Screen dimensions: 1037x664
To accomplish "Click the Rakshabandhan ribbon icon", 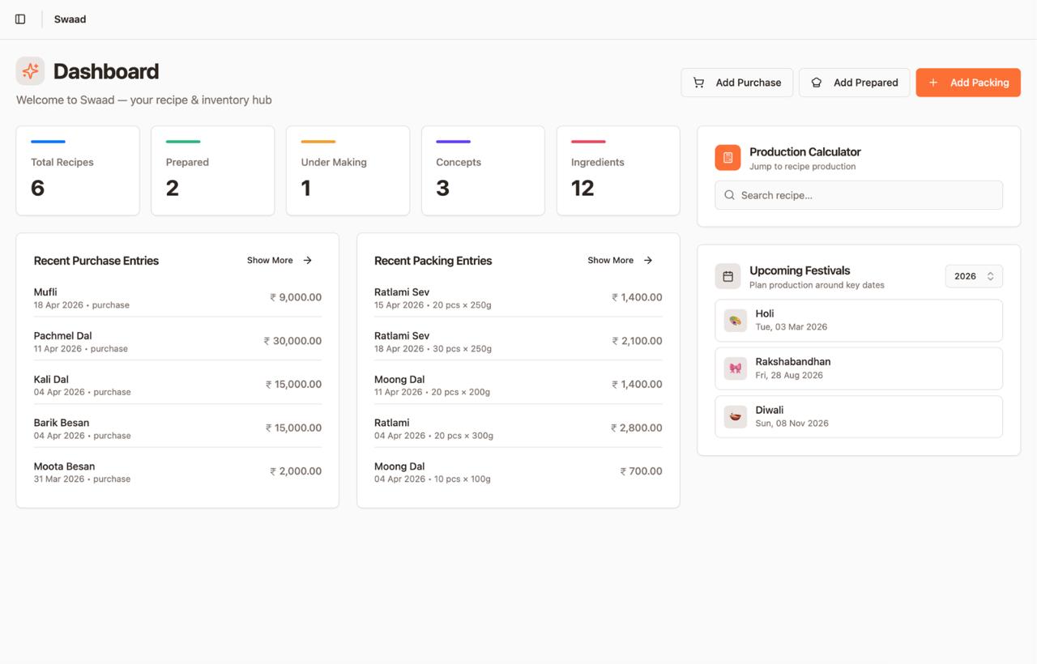I will (736, 368).
